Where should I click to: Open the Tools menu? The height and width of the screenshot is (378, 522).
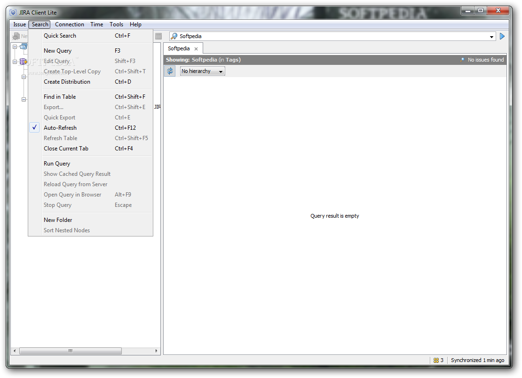[x=117, y=24]
